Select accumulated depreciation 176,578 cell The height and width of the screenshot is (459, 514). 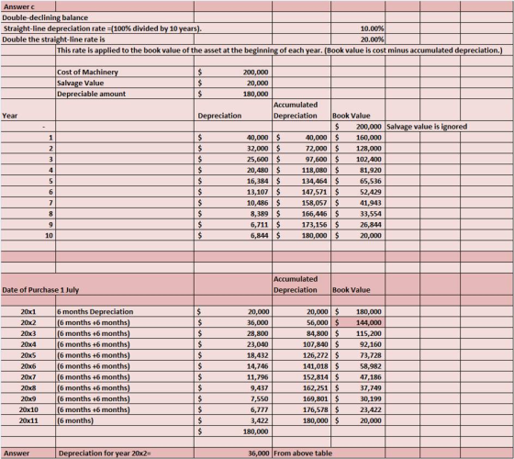tap(302, 409)
